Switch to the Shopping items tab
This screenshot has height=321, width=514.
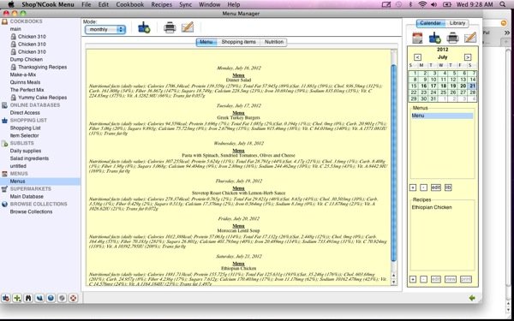pos(238,42)
